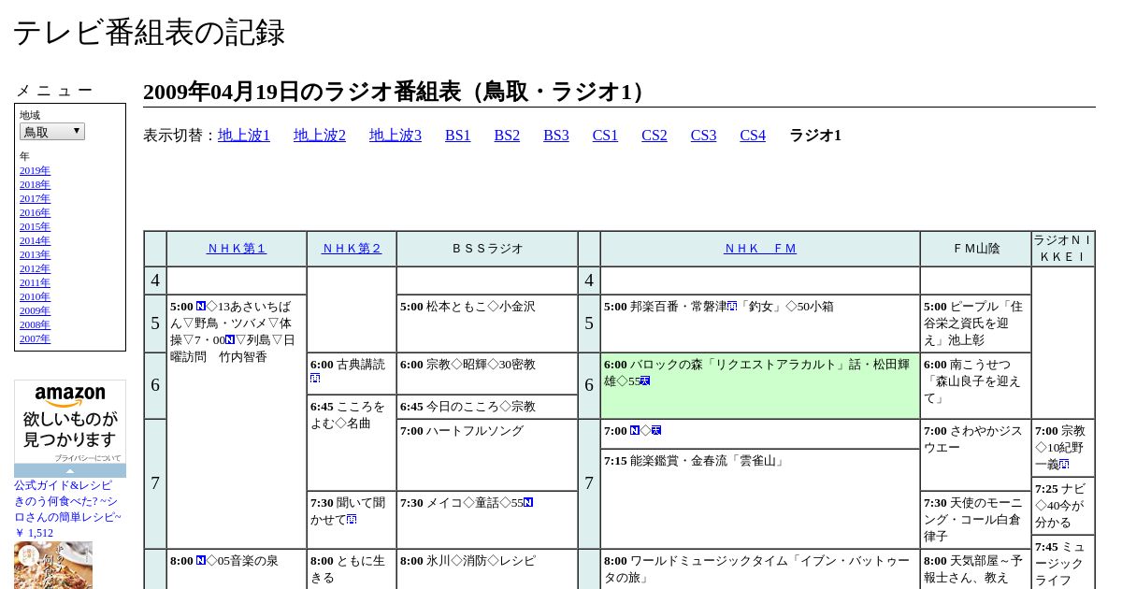Click the news N icon at 7:00 ＮＨＫ ＦＭ
1122x589 pixels.
point(635,431)
